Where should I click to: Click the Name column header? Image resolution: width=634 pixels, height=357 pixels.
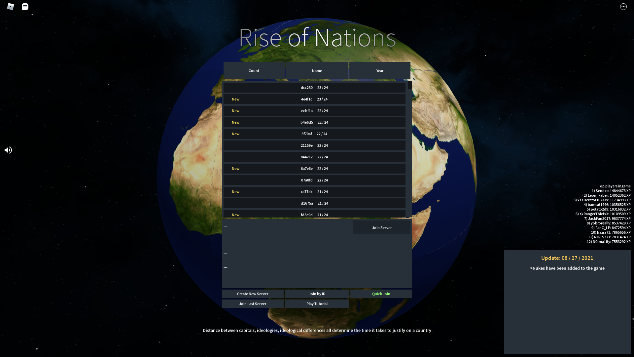[x=317, y=71]
